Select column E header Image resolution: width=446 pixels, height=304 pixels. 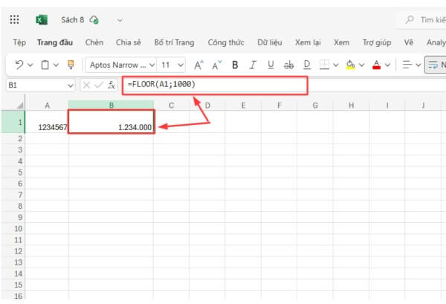[x=243, y=106]
